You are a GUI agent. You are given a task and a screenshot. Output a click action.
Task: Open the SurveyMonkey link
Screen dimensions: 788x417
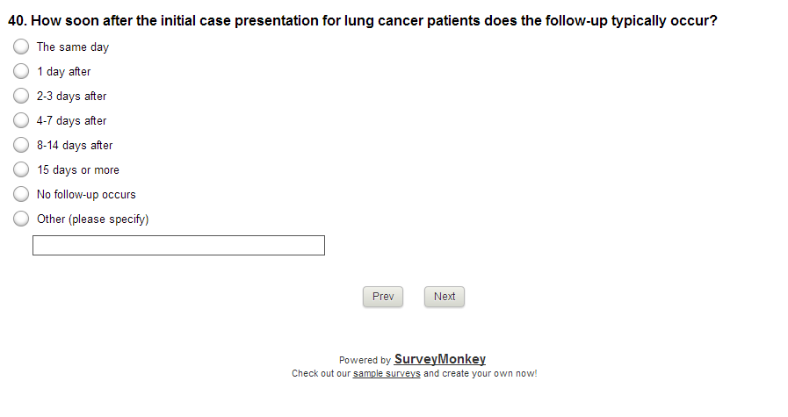click(439, 359)
